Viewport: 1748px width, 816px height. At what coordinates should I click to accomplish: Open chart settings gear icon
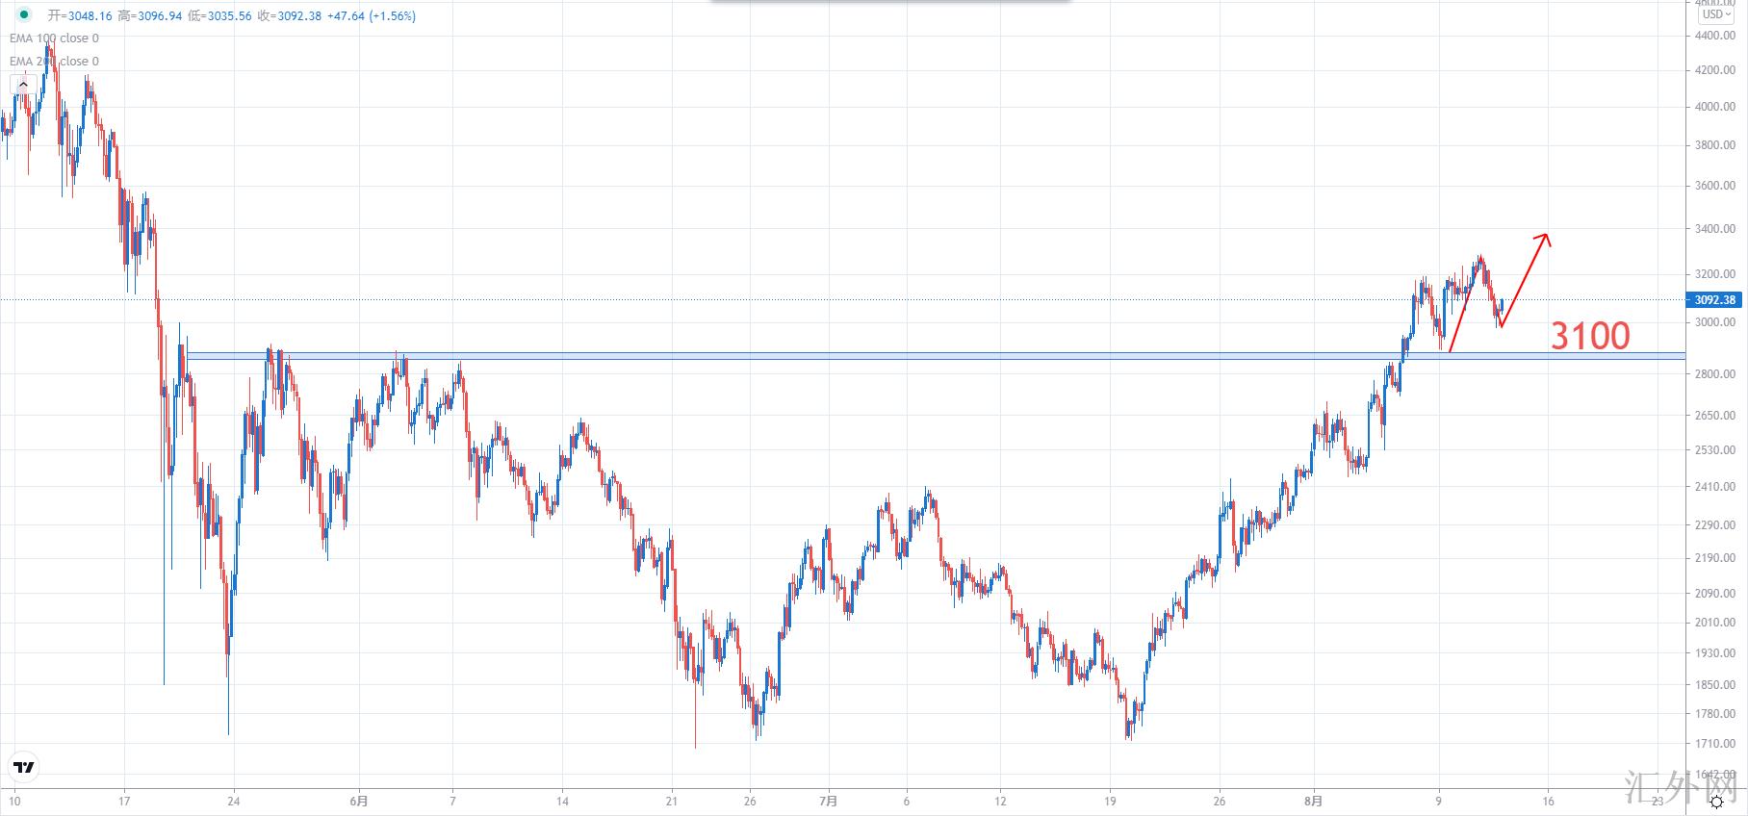[x=1716, y=802]
